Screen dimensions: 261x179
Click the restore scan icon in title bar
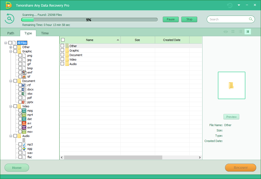[x=229, y=5]
